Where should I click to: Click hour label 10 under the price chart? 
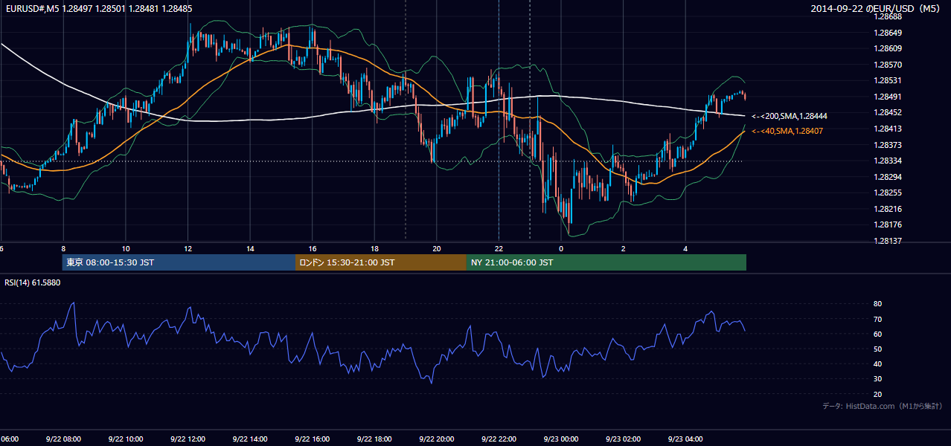[126, 248]
